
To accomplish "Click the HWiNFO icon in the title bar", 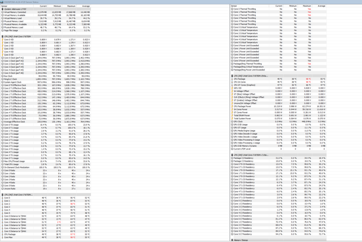I will pyautogui.click(x=3, y=1).
